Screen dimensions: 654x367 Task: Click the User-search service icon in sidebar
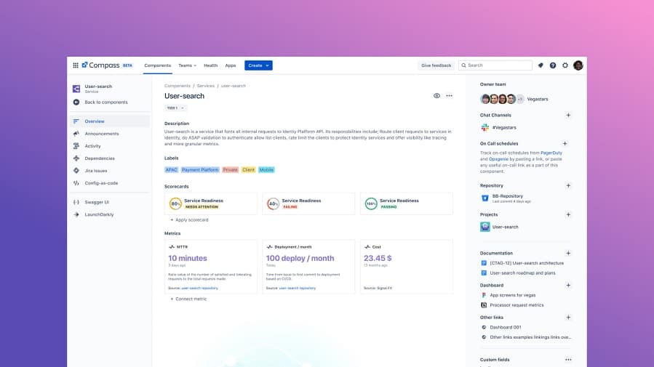pyautogui.click(x=76, y=89)
